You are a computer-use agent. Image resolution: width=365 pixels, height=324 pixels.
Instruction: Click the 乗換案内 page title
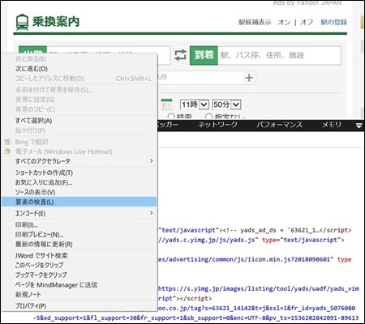coord(56,22)
